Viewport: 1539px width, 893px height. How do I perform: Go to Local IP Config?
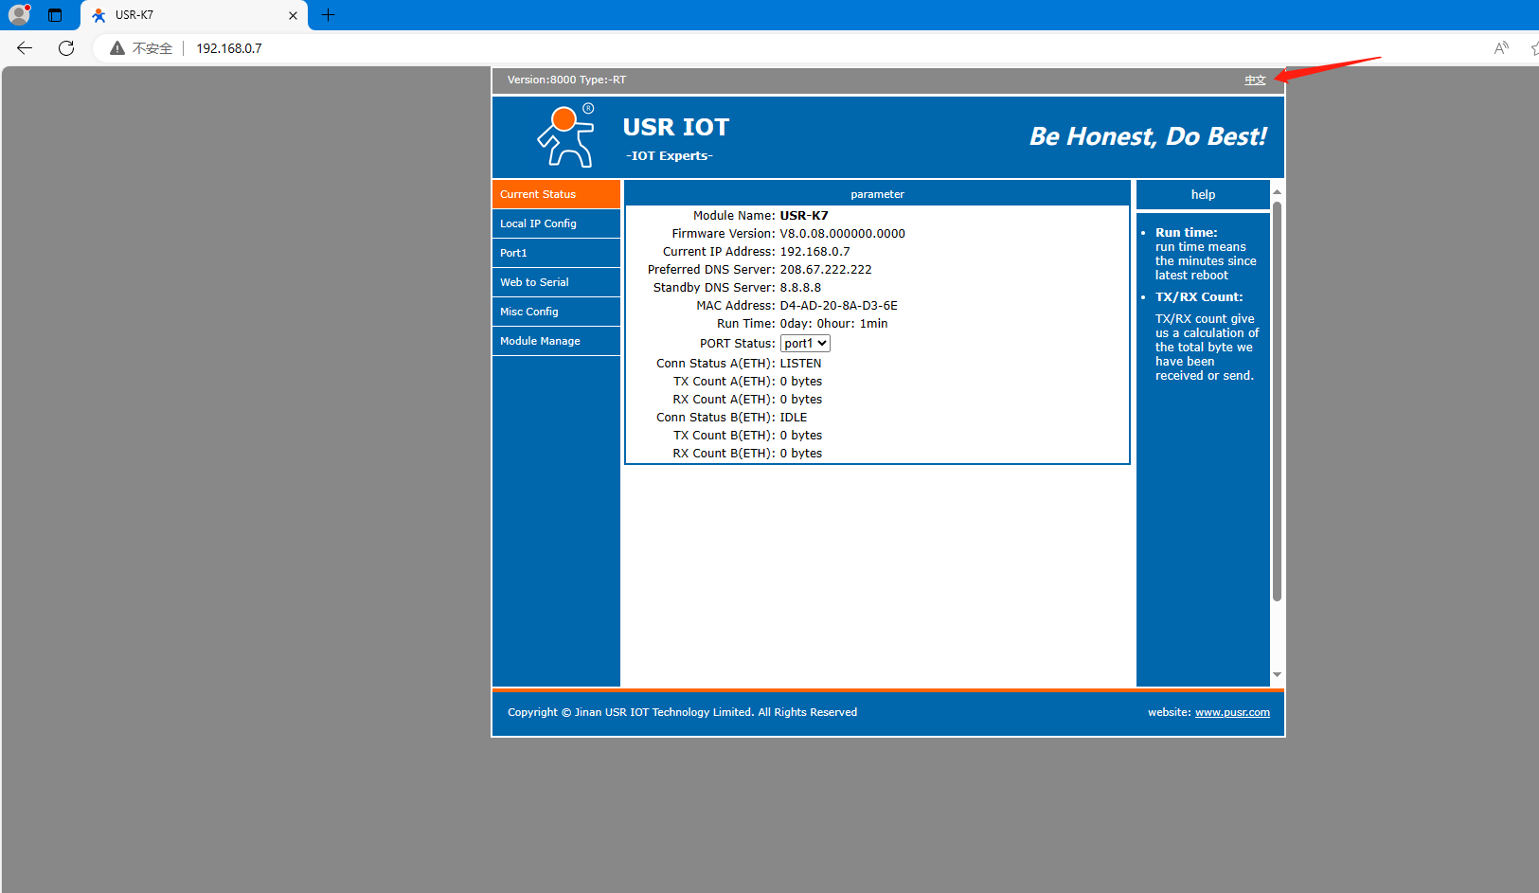pos(556,223)
